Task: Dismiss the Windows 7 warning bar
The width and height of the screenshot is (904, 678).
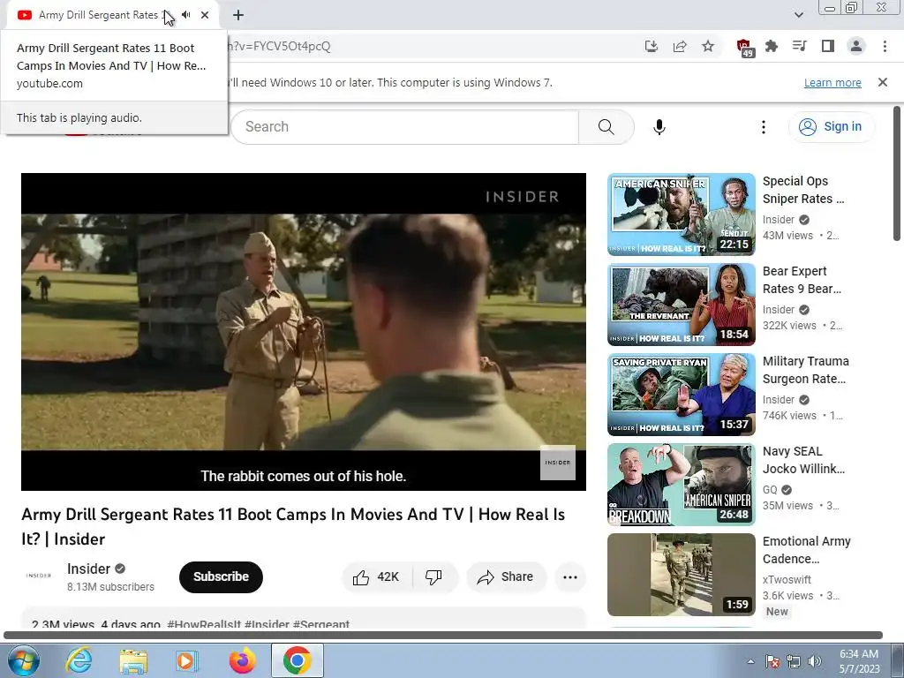Action: (883, 82)
